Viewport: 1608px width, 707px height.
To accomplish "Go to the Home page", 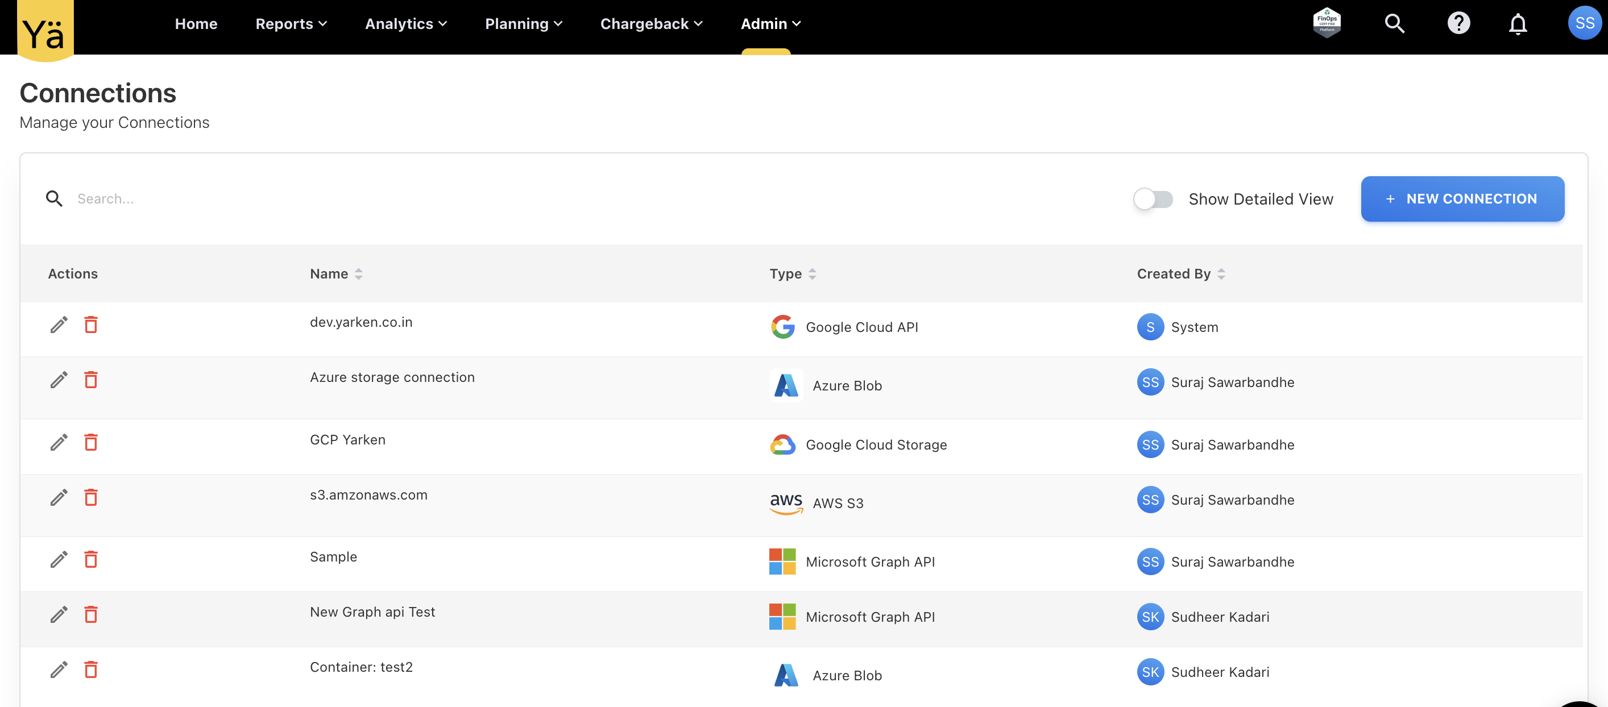I will pos(196,24).
